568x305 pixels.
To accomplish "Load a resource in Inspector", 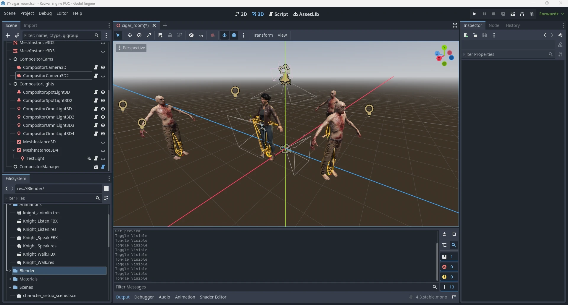I will point(475,35).
